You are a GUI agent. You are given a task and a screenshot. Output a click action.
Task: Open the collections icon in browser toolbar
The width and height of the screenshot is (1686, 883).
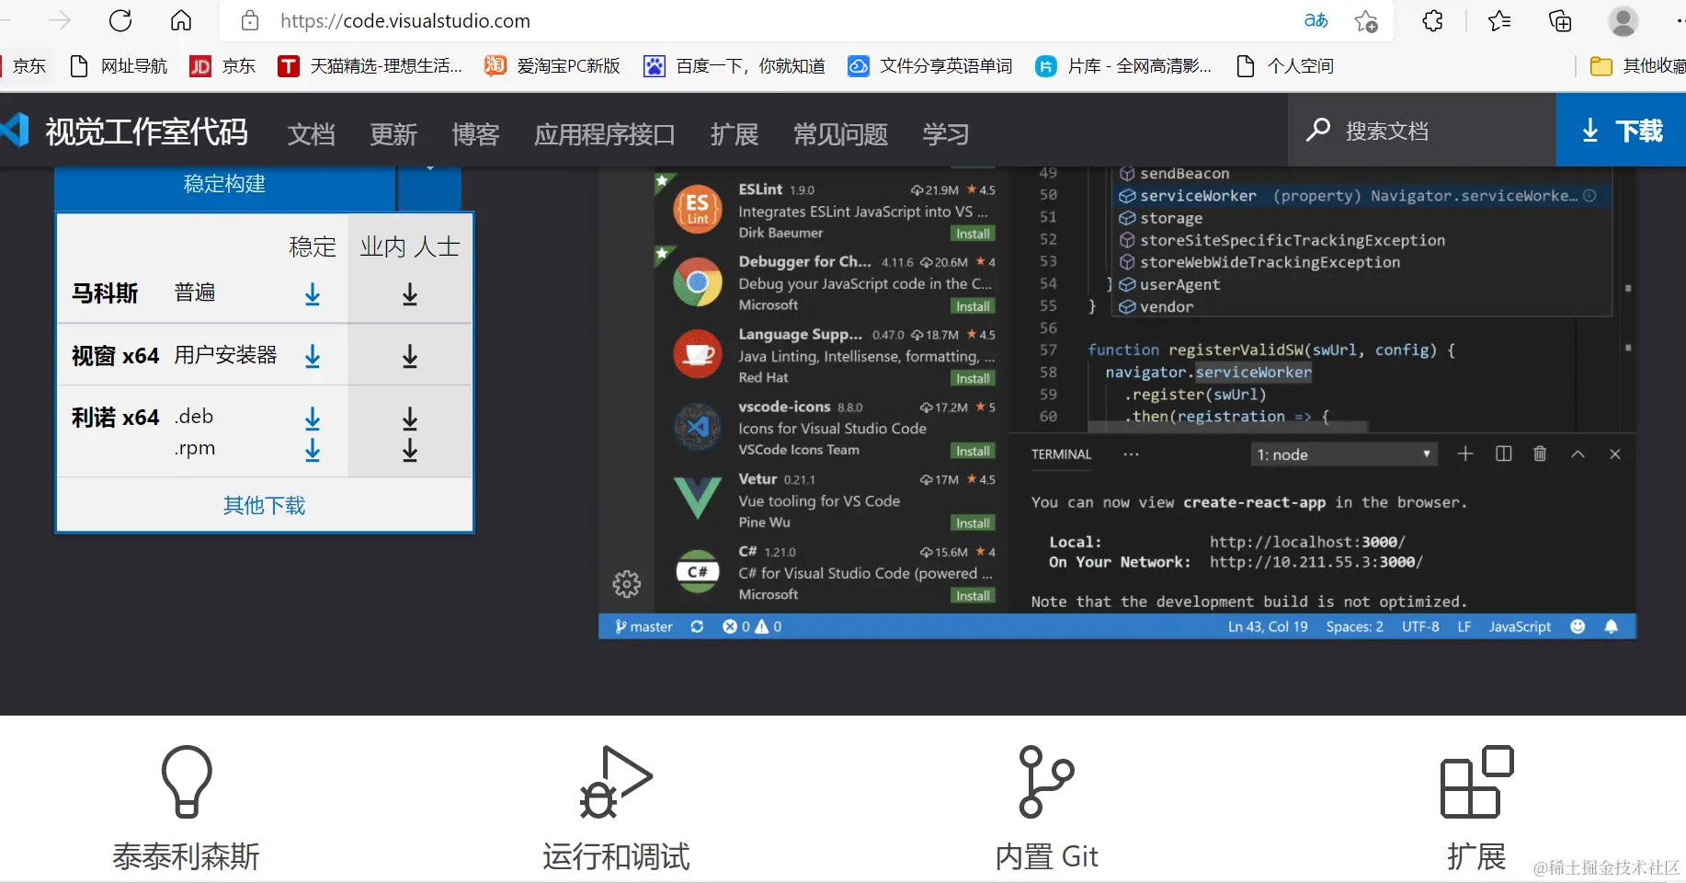pos(1560,20)
